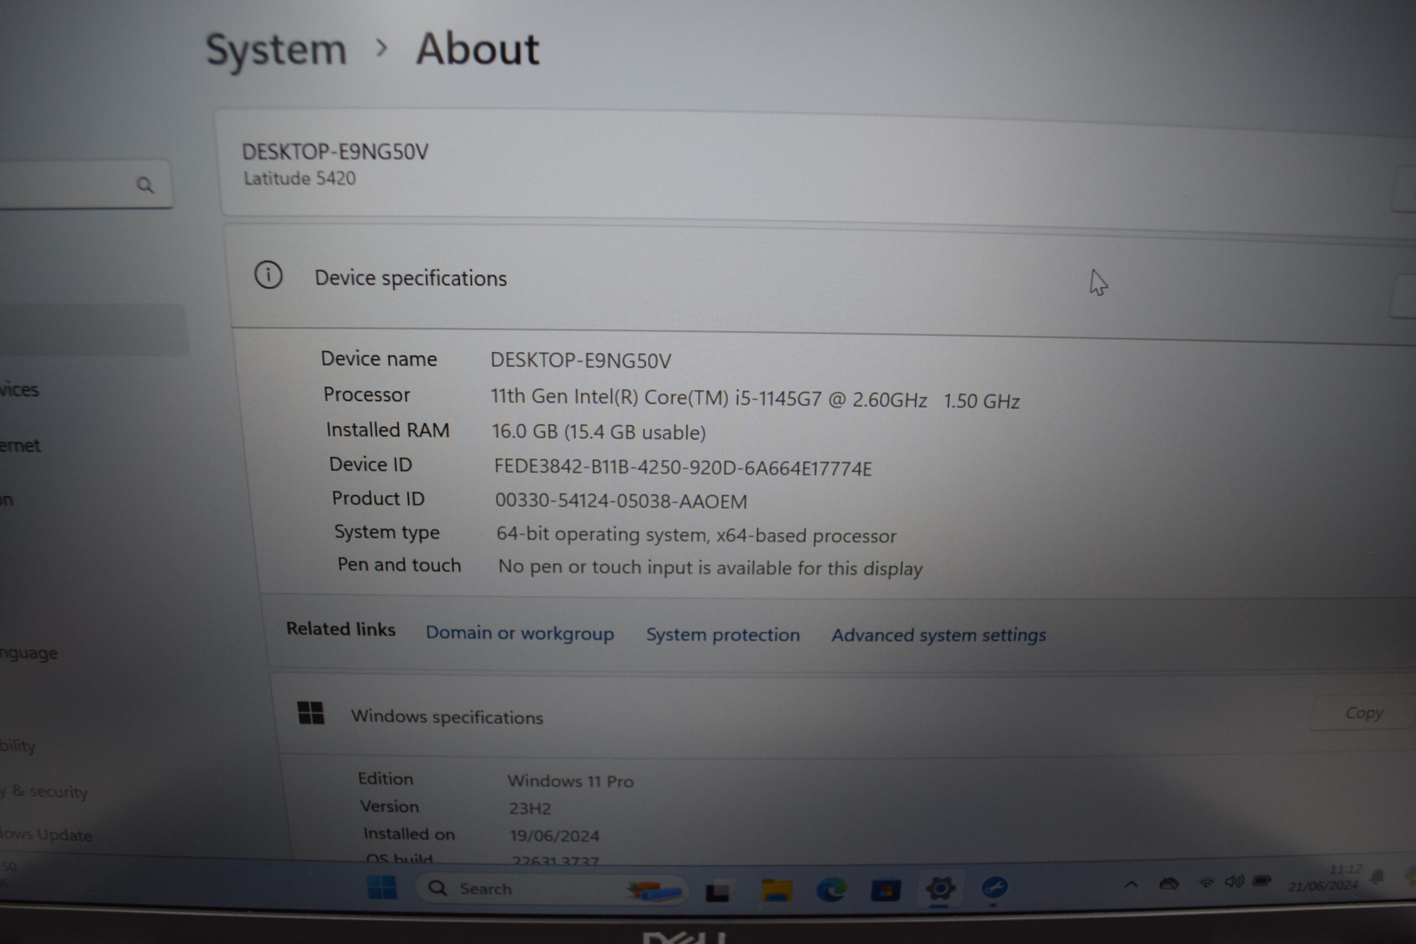Click the Device name value in specifications

[x=580, y=360]
